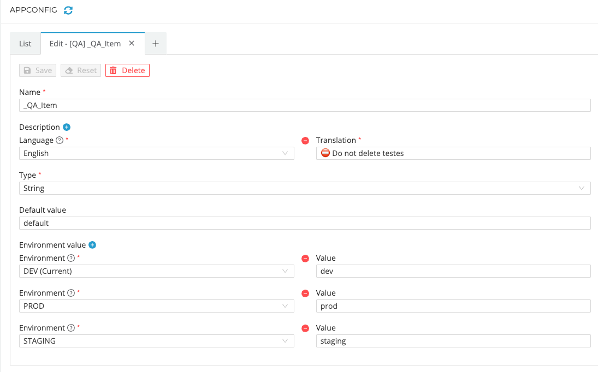Remove the STAGING environment value
598x372 pixels.
(x=305, y=328)
